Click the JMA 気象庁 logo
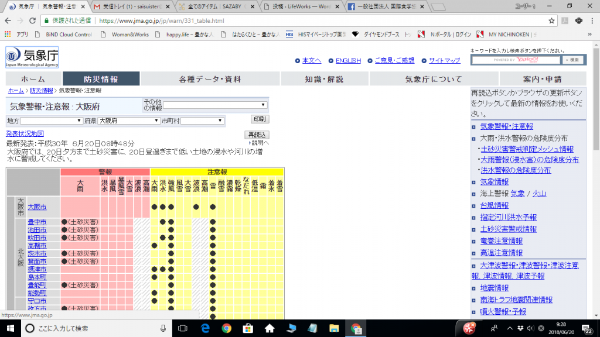Image resolution: width=600 pixels, height=337 pixels. point(32,57)
